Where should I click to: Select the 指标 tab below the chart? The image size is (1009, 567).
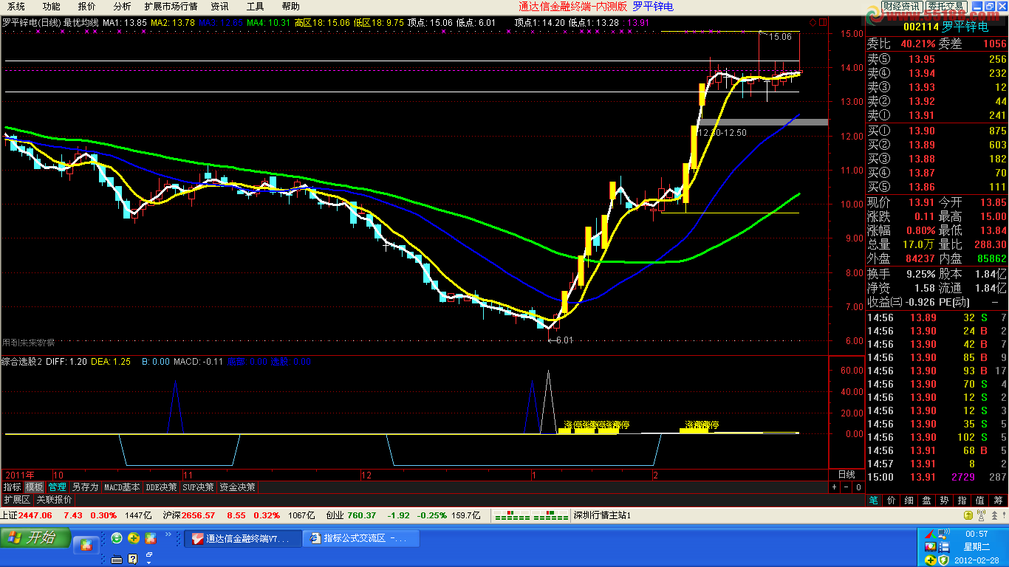pyautogui.click(x=12, y=487)
